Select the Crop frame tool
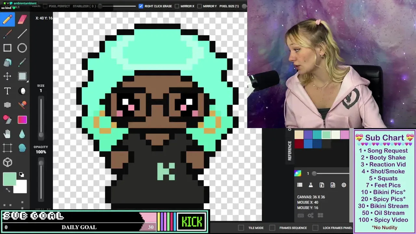 pyautogui.click(x=7, y=148)
